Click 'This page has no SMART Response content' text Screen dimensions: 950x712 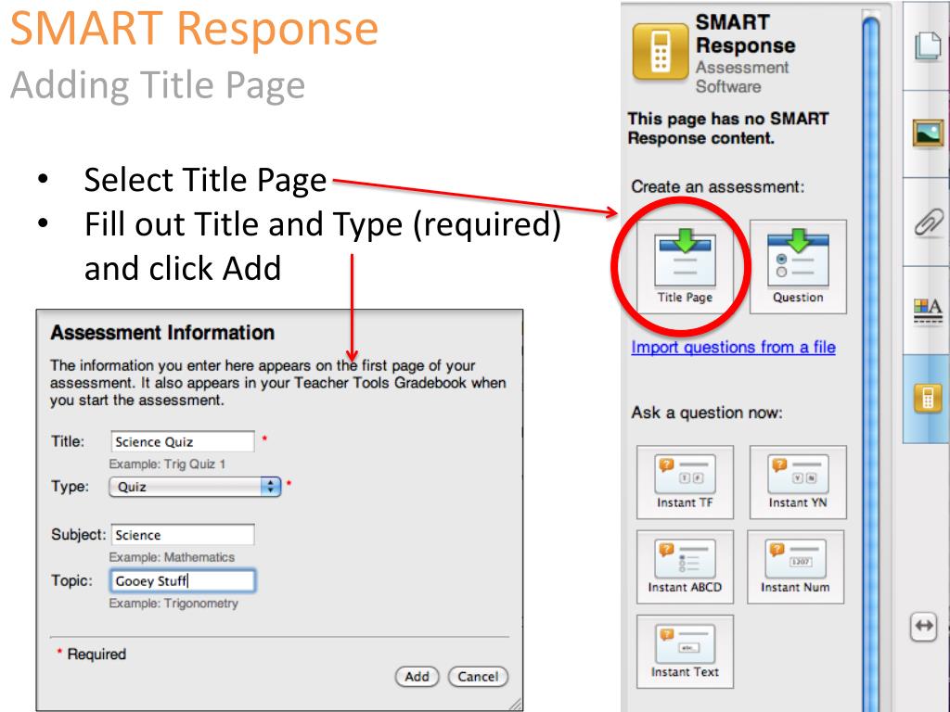(728, 128)
